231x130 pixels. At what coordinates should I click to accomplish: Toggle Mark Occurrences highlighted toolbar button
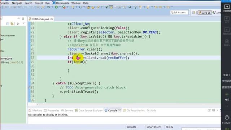pyautogui.click(x=111, y=7)
